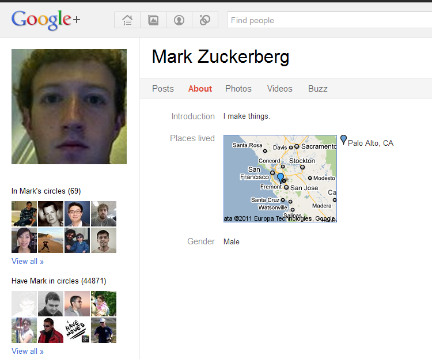Open the Circles icon in top toolbar
This screenshot has height=359, width=432.
point(205,20)
